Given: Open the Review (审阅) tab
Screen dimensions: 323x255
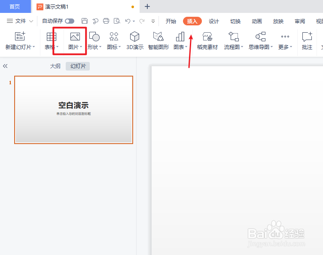Looking at the screenshot, I should pos(300,21).
